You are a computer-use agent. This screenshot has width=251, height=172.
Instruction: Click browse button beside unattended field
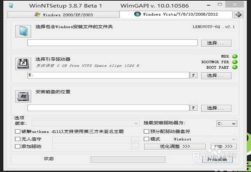pos(136,140)
